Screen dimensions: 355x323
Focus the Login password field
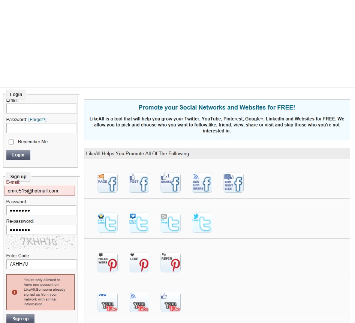pyautogui.click(x=42, y=128)
